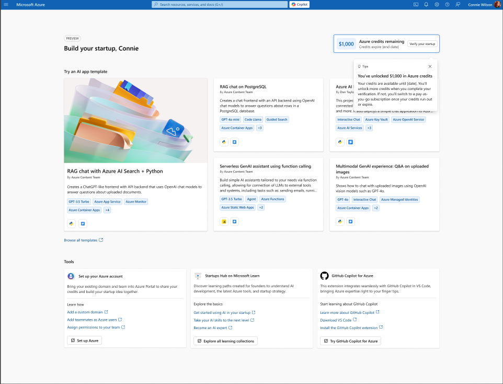Click the Azure Static Web Apps tag
The height and width of the screenshot is (384, 503).
[238, 207]
